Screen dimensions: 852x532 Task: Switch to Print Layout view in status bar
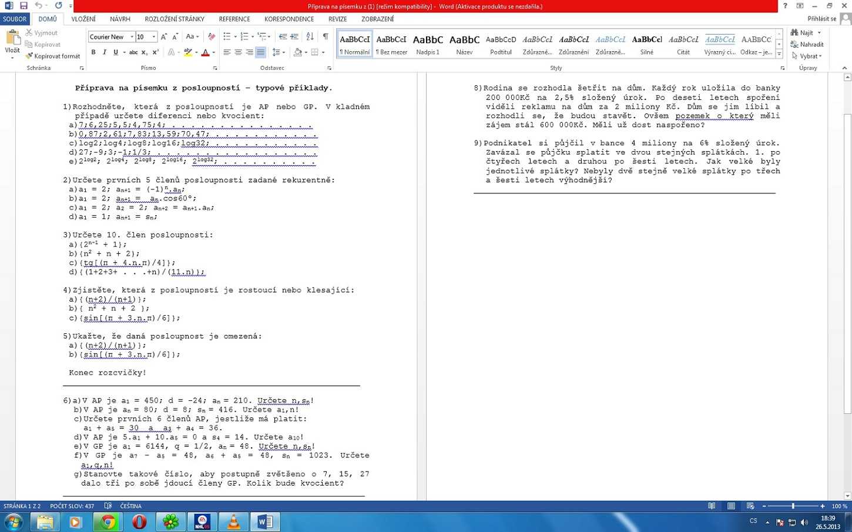[731, 506]
